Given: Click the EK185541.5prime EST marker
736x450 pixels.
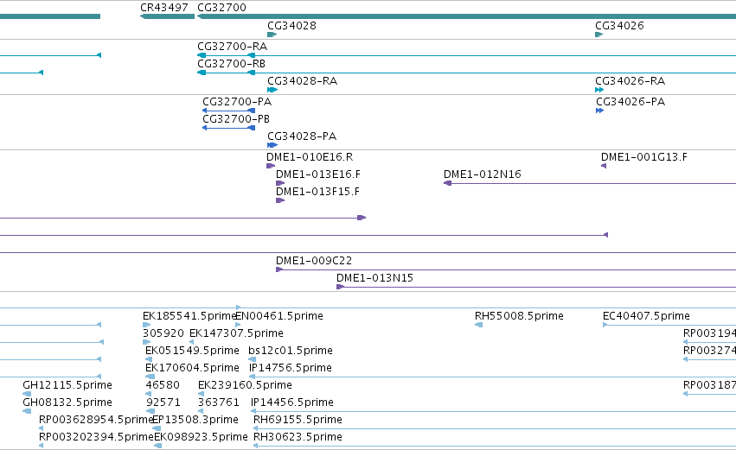Looking at the screenshot, I should click(x=146, y=325).
